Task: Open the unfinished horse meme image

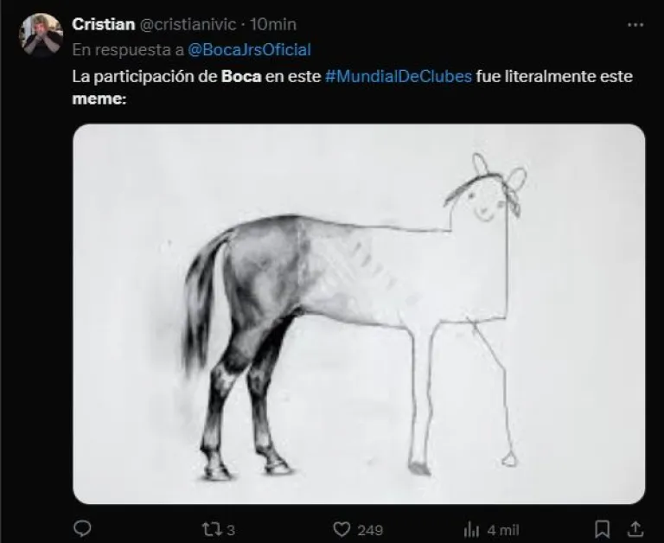Action: tap(359, 313)
